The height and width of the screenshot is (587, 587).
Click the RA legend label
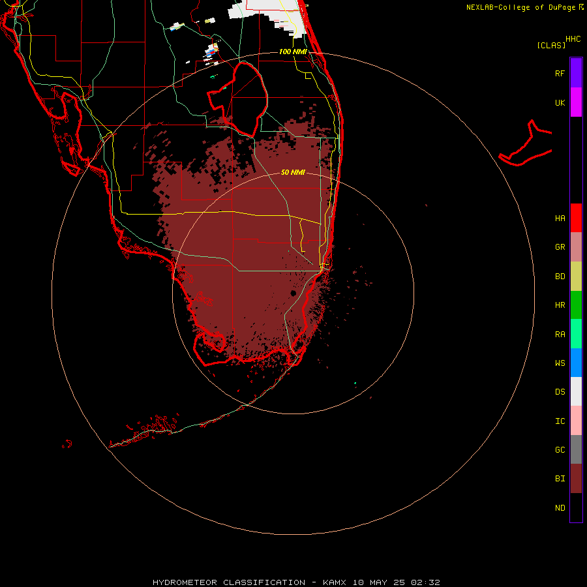pyautogui.click(x=560, y=335)
